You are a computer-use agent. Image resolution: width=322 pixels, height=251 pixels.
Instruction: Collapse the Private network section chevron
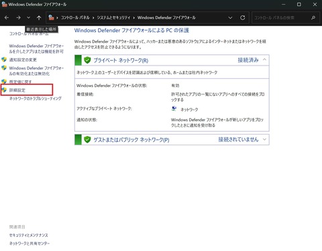tap(264, 60)
